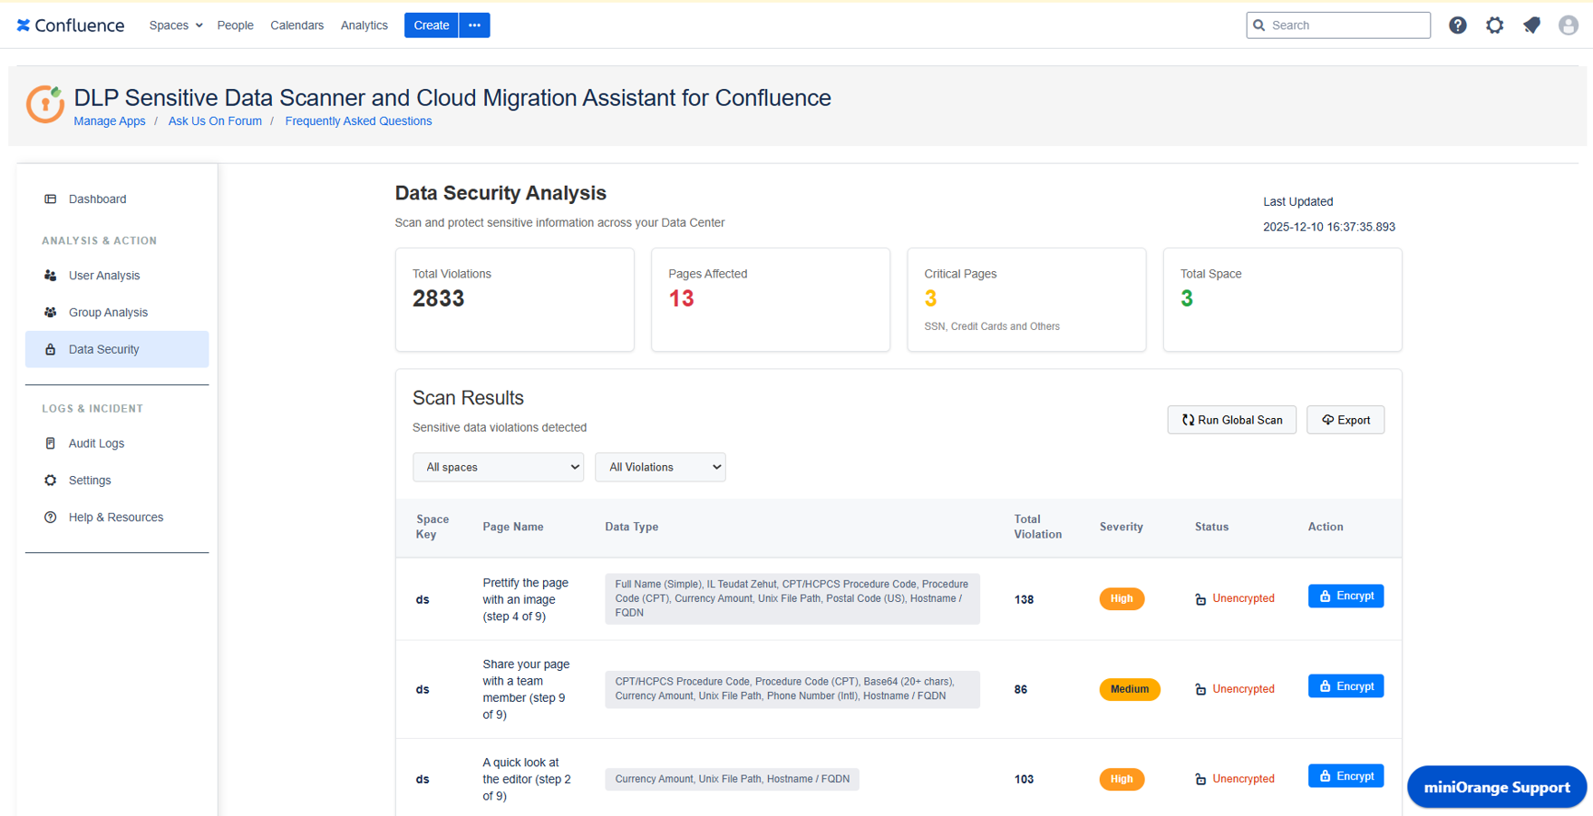The width and height of the screenshot is (1593, 816).
Task: Open the People menu item
Action: [x=235, y=24]
